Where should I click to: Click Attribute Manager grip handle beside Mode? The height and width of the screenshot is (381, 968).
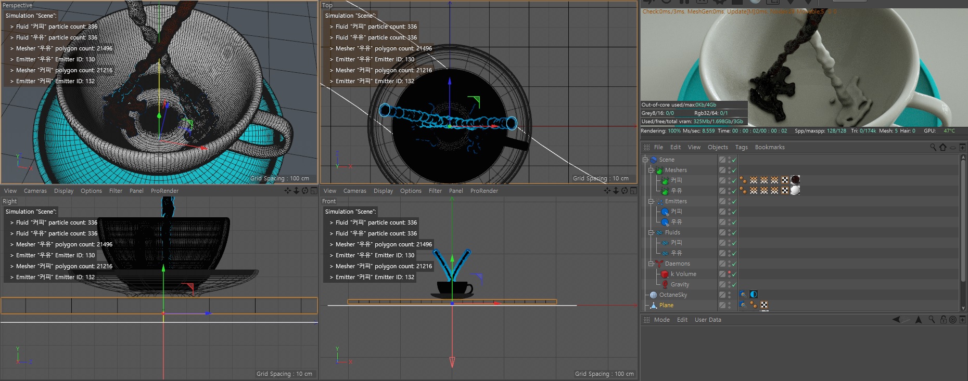click(646, 320)
